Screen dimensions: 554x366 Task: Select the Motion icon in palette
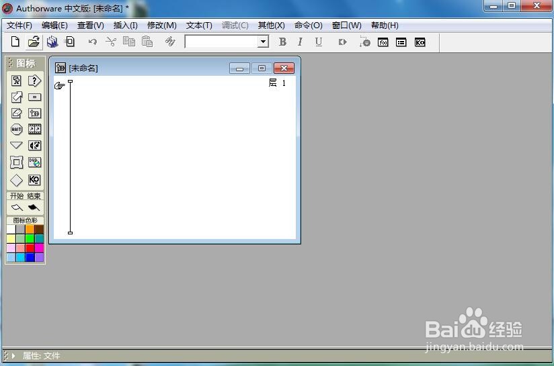[16, 97]
